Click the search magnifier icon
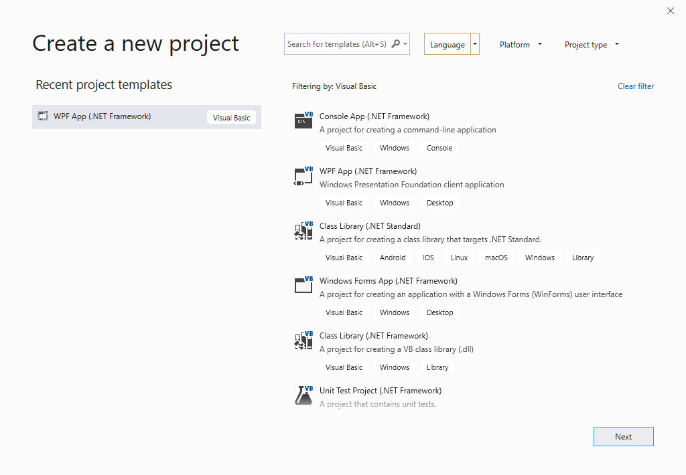Screen dimensions: 686x475 [398, 43]
